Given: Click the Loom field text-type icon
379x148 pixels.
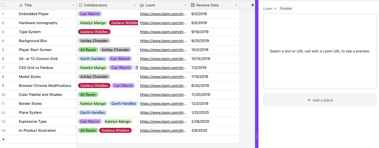Looking at the screenshot, I should (x=142, y=5).
